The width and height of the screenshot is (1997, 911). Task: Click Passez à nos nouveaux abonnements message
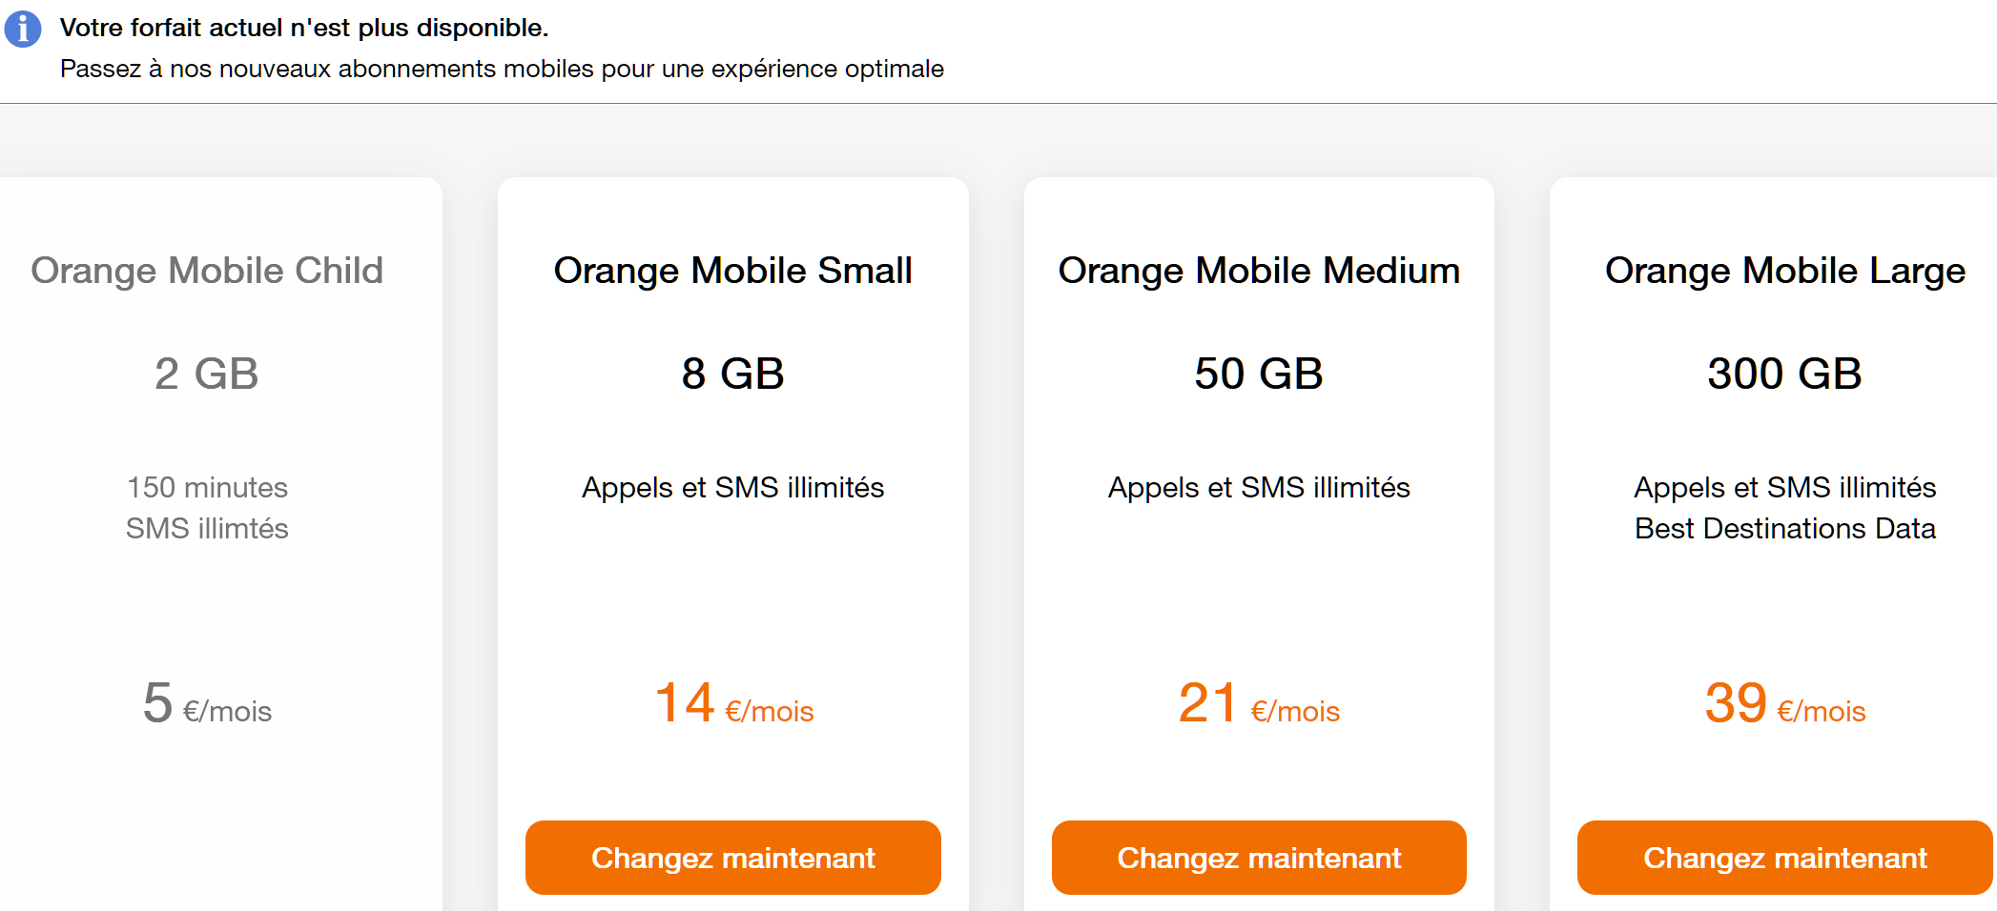[x=502, y=69]
